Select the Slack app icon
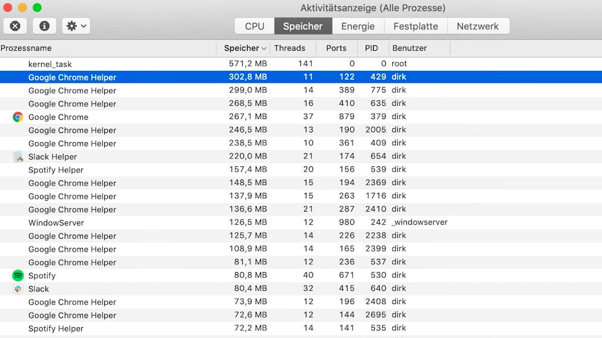 click(18, 288)
